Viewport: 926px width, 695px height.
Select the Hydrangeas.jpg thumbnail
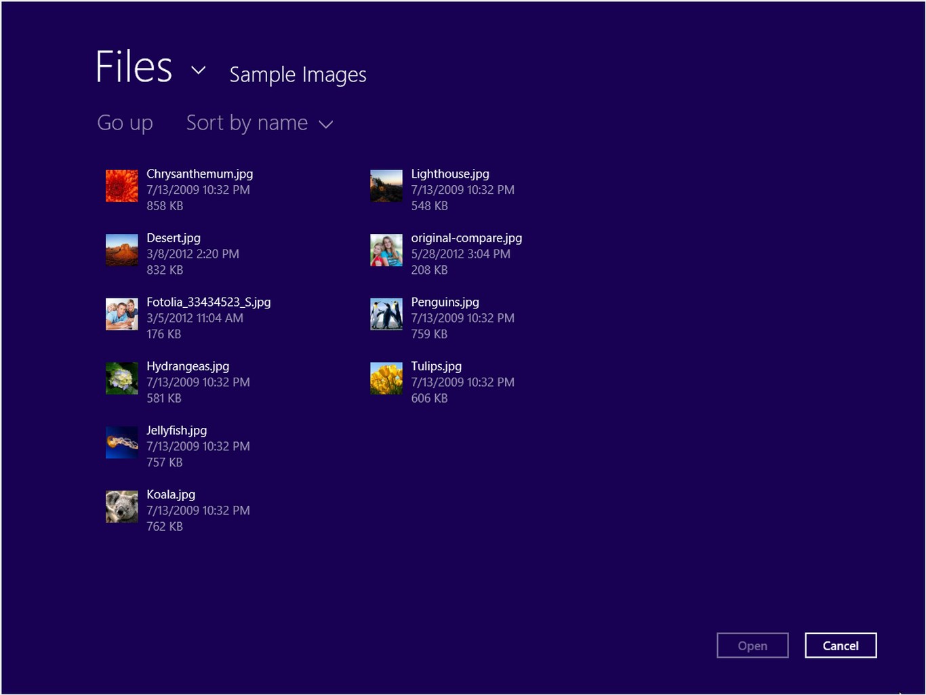121,378
